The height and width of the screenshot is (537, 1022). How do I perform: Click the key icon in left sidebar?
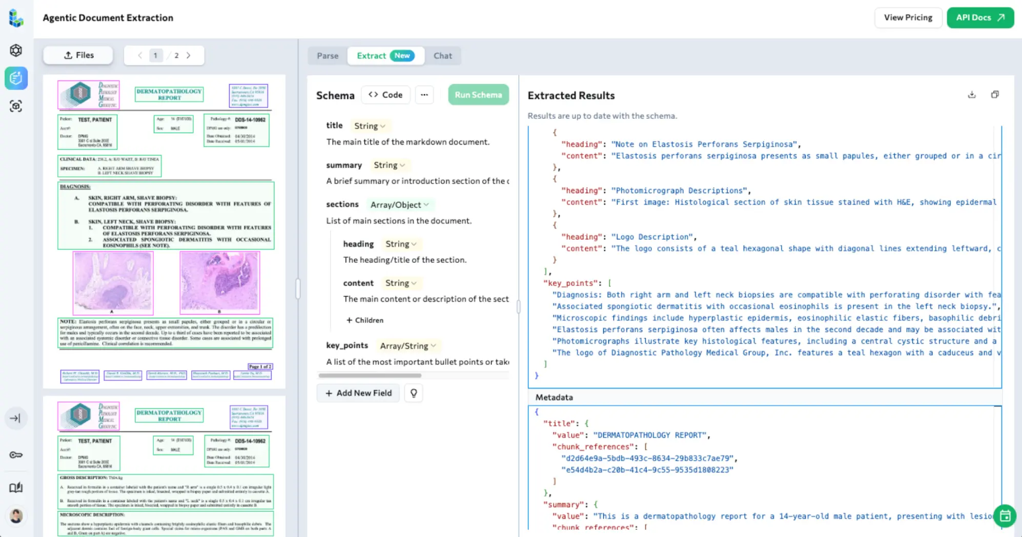[16, 455]
